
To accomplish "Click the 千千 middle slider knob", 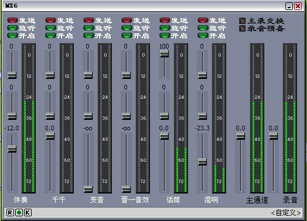I will click(x=50, y=116).
